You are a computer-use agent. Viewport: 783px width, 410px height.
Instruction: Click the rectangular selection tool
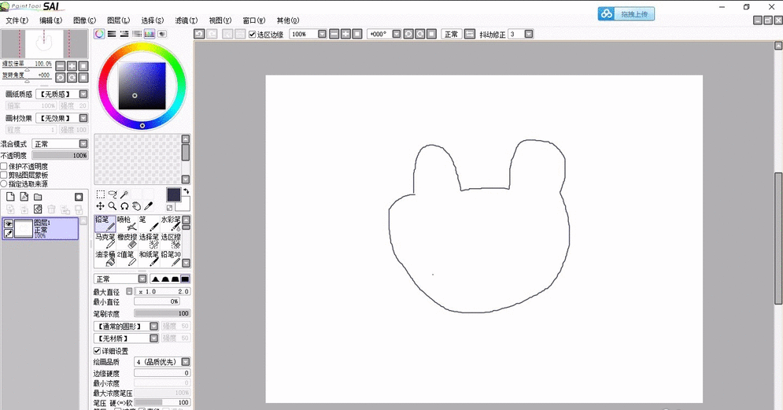point(100,194)
